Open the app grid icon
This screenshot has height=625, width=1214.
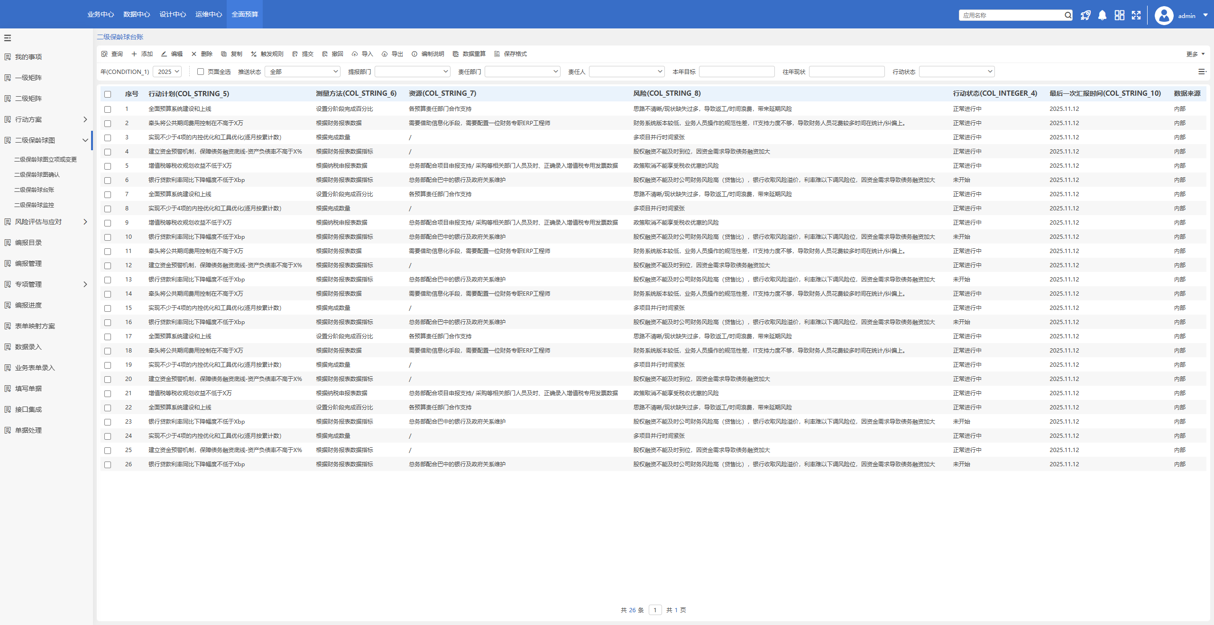pos(1119,15)
